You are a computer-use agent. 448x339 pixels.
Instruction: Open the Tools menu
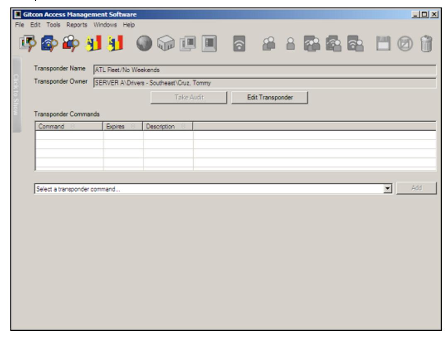point(54,25)
